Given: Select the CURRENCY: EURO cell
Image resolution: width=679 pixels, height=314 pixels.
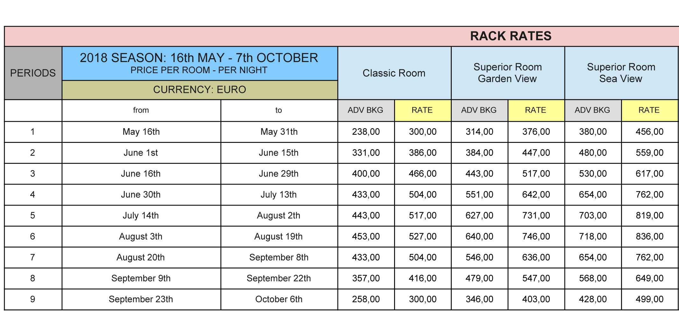Looking at the screenshot, I should [199, 90].
